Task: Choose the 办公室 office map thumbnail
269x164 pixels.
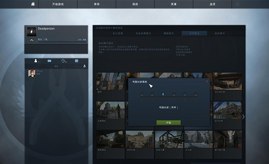Action: click(x=198, y=139)
